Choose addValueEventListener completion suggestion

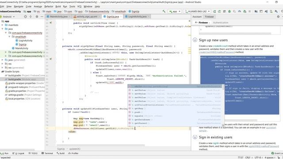pos(175,105)
